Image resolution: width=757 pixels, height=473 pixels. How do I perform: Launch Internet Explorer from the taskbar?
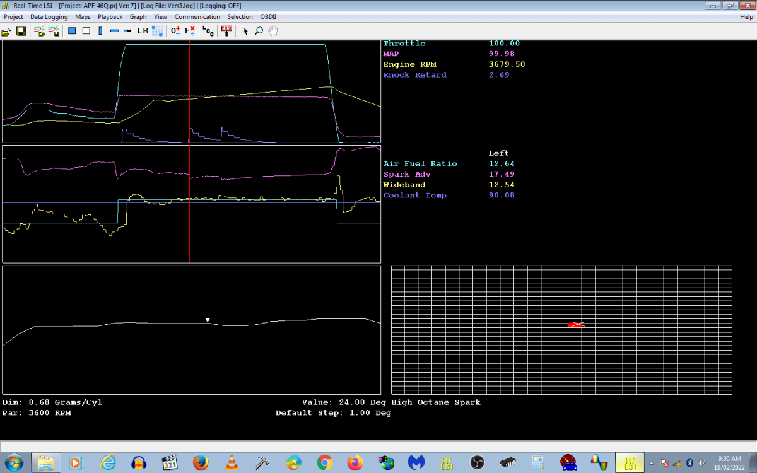click(108, 462)
